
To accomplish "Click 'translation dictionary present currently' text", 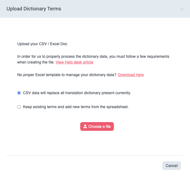I will point(104,93).
